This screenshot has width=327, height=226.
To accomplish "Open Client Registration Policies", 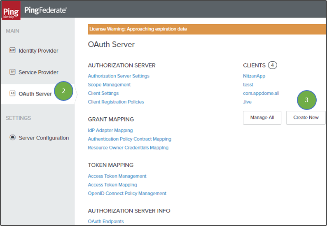I will [x=116, y=102].
